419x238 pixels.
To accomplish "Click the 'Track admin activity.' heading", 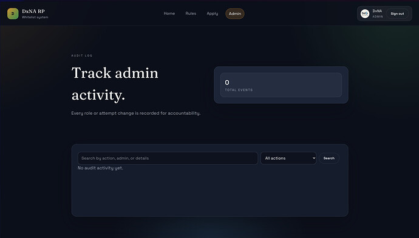I will click(115, 84).
